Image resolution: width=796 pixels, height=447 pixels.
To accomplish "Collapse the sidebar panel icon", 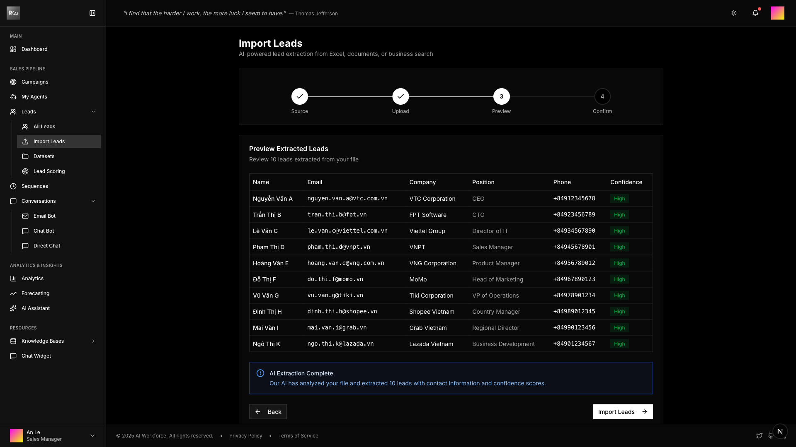I will [92, 13].
